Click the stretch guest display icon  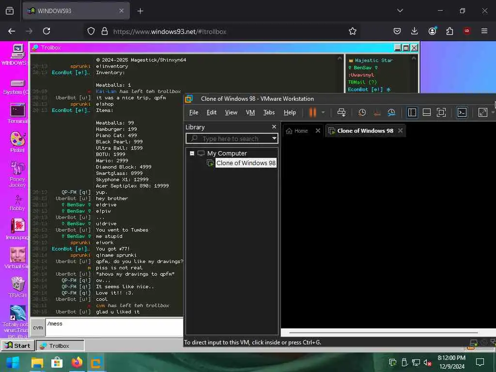(x=483, y=112)
